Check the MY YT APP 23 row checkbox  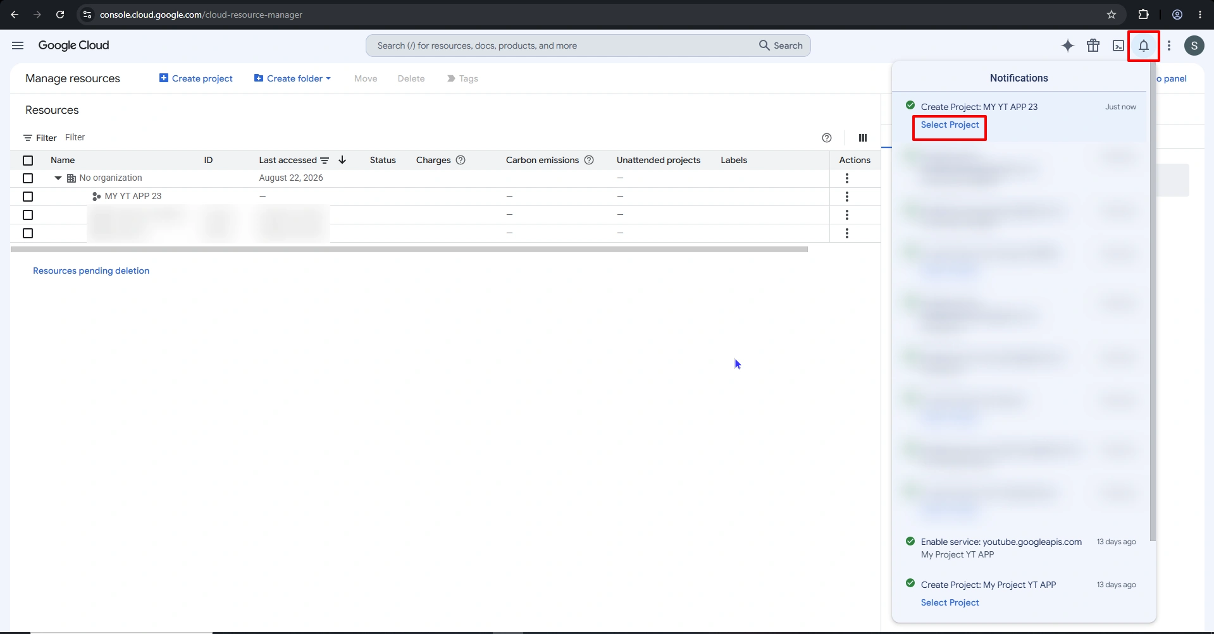pyautogui.click(x=28, y=197)
